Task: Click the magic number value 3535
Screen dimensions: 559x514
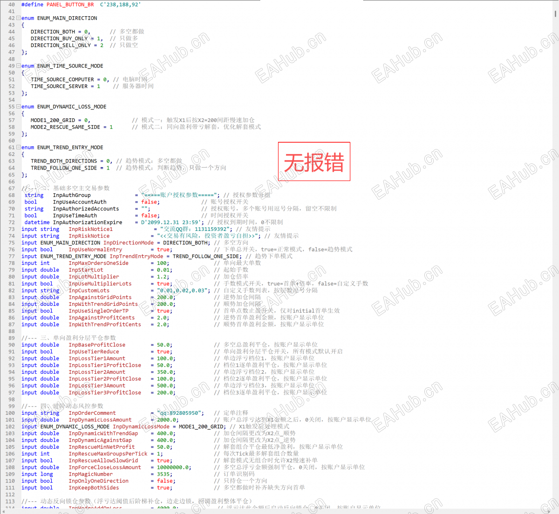Action: point(163,474)
